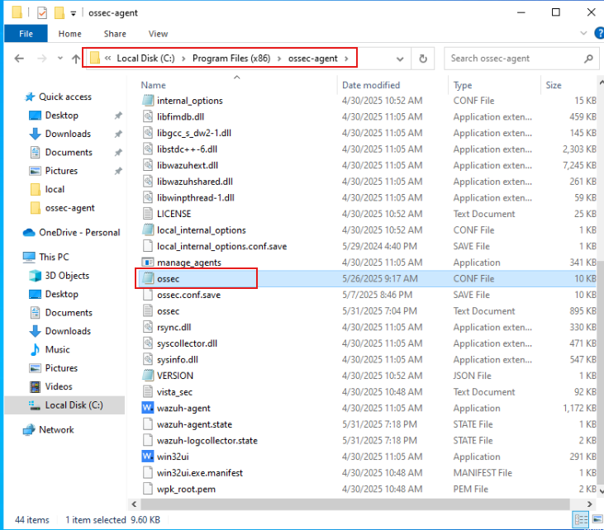This screenshot has height=530, width=604.
Task: Open the Help question mark icon
Action: click(599, 34)
